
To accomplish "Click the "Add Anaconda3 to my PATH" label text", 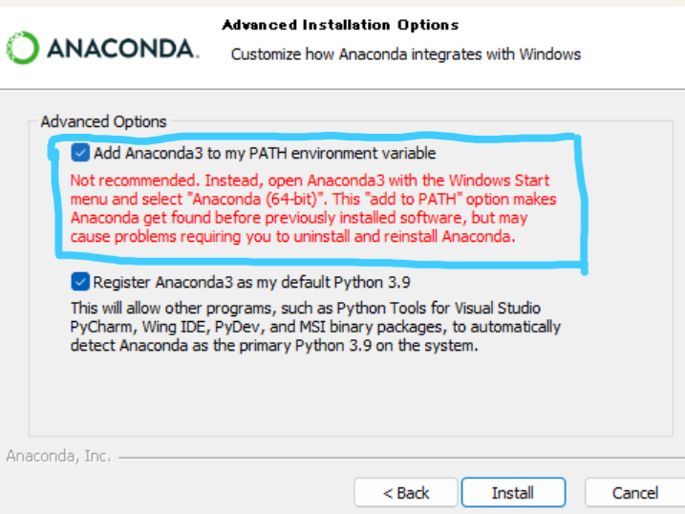I will 265,153.
